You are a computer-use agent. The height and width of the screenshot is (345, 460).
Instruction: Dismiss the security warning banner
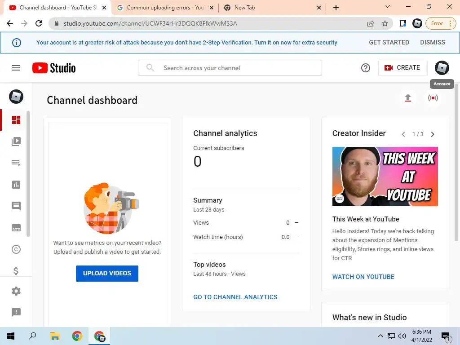433,43
